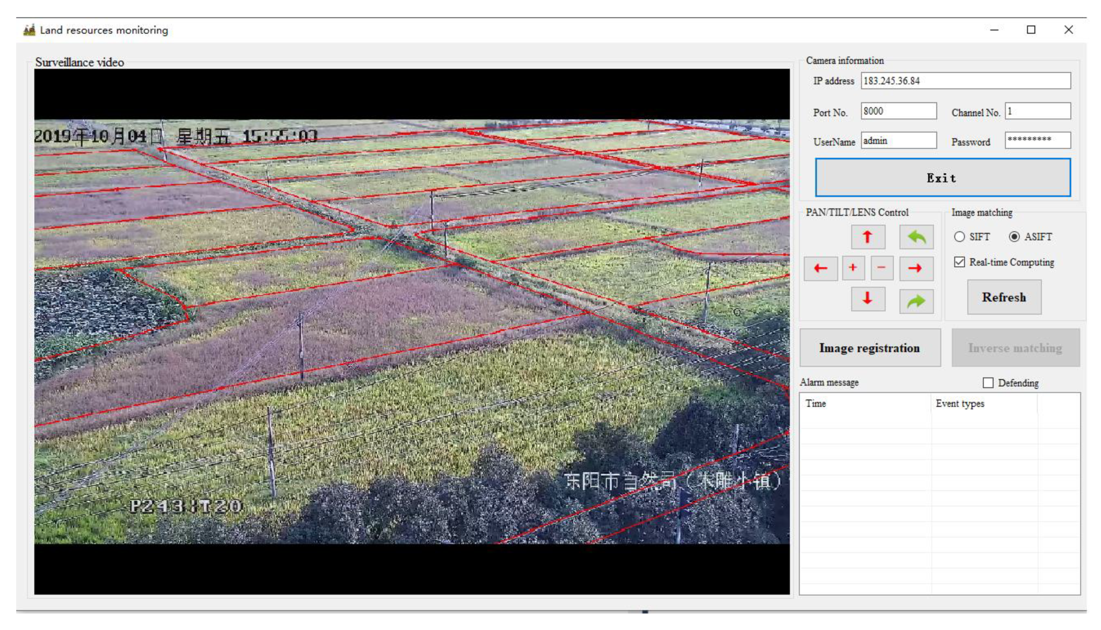The width and height of the screenshot is (1101, 630).
Task: Click into the Port No. field
Action: point(898,111)
